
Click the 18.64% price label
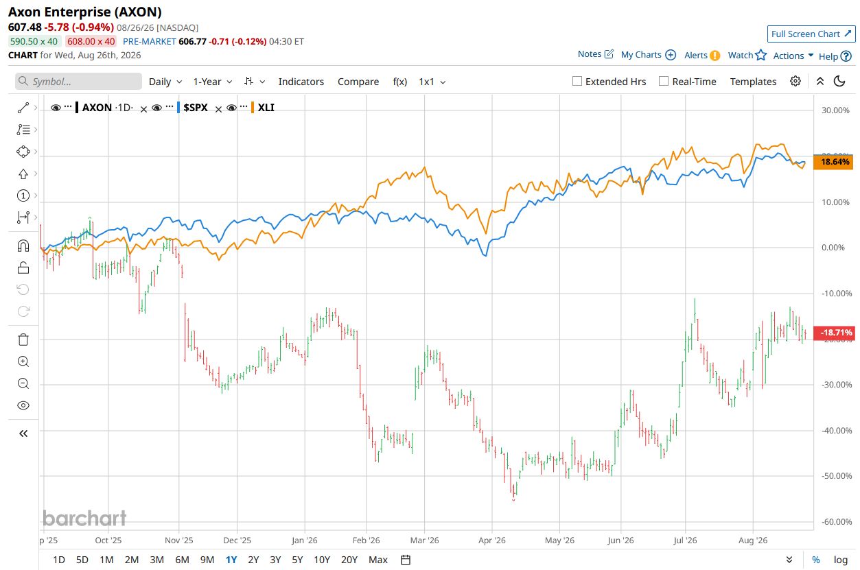[834, 162]
